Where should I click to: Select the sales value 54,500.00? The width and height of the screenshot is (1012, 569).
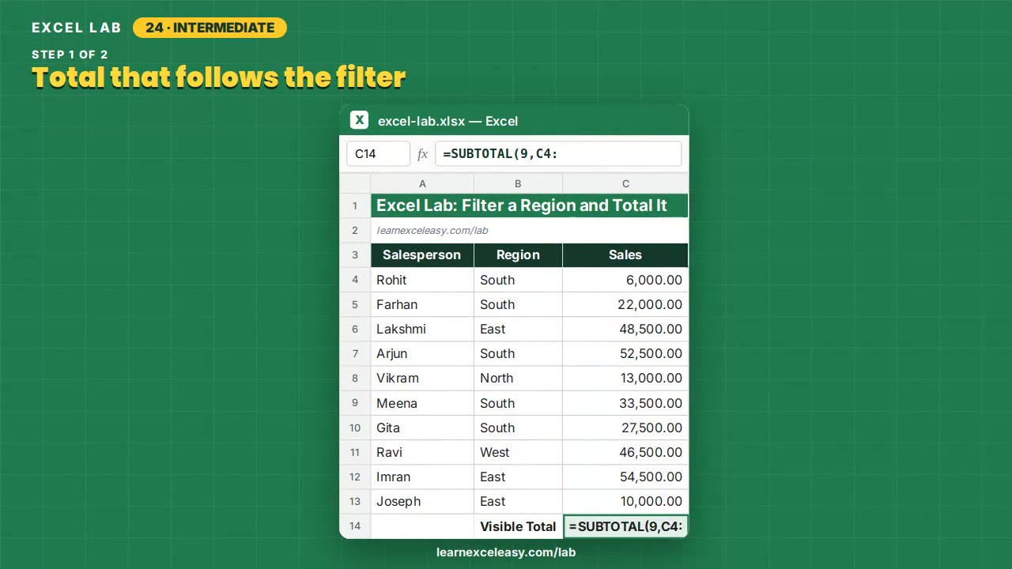[x=625, y=477]
